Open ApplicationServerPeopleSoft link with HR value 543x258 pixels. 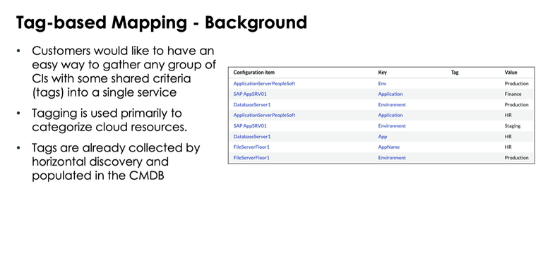264,115
